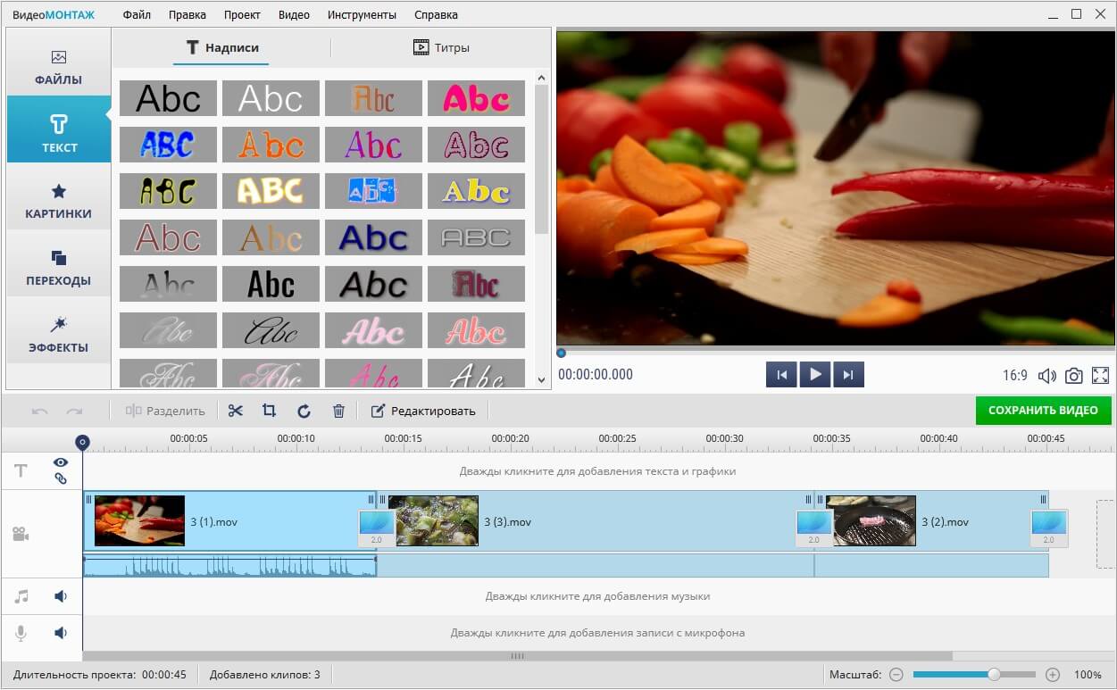Open the Правка menu
Screen dimensions: 1117x690
coord(188,14)
